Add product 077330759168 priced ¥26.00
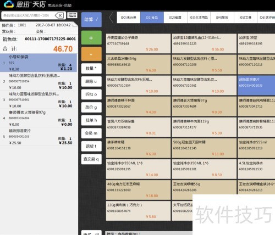The height and width of the screenshot is (235, 275). (138, 43)
